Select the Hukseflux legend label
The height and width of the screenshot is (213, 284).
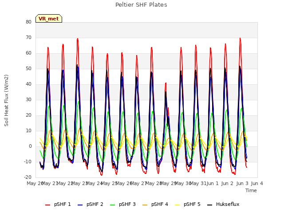point(228,204)
